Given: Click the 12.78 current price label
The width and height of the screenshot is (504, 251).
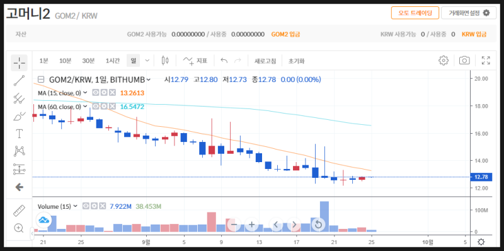Looking at the screenshot, I should tap(481, 177).
